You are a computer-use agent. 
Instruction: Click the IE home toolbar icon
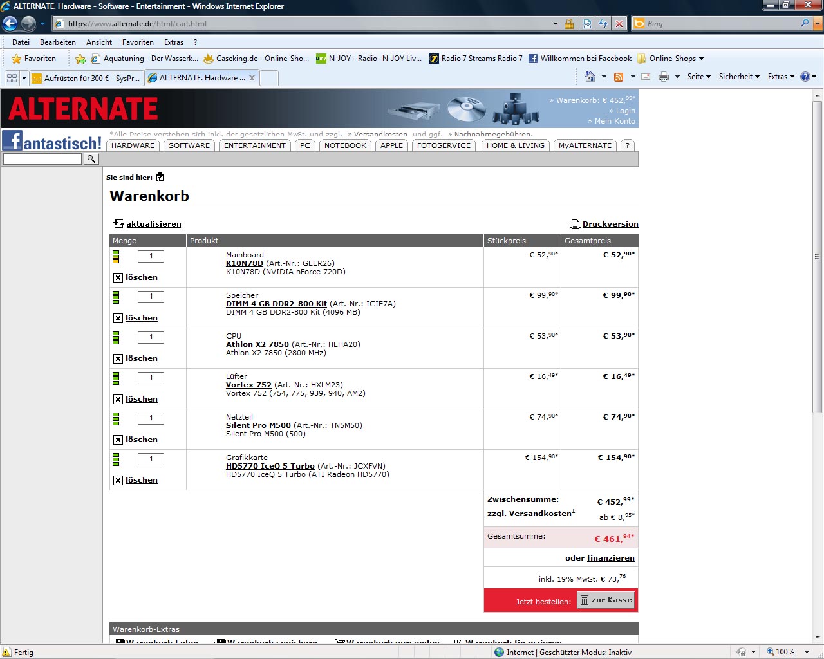[590, 77]
